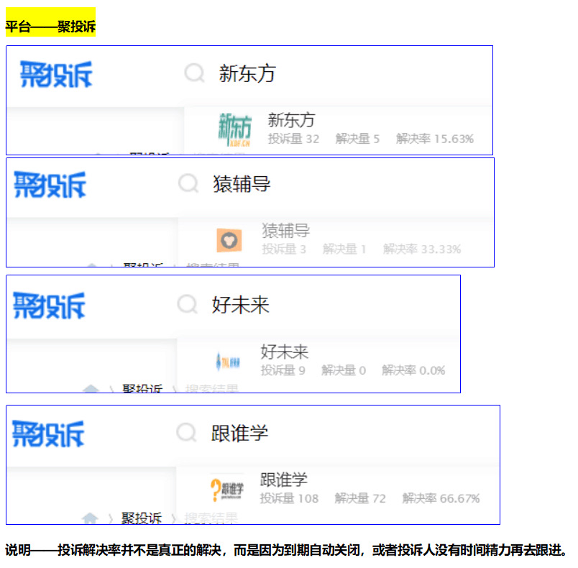Select the text 解决率 33.33%
578x568 pixels.
pyautogui.click(x=422, y=249)
